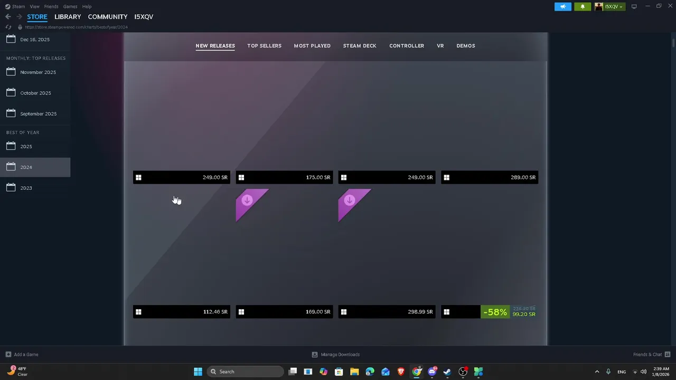Open the View menu
The height and width of the screenshot is (380, 676).
click(x=35, y=6)
